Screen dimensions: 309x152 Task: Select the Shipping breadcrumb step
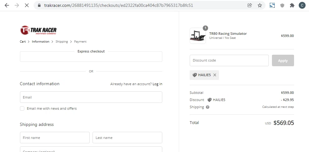[x=62, y=41]
